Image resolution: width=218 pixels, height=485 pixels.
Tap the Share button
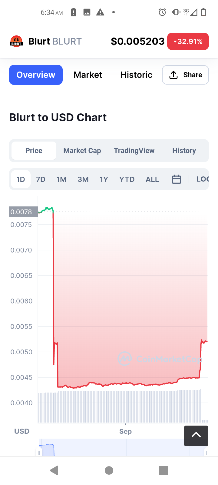[x=185, y=75]
